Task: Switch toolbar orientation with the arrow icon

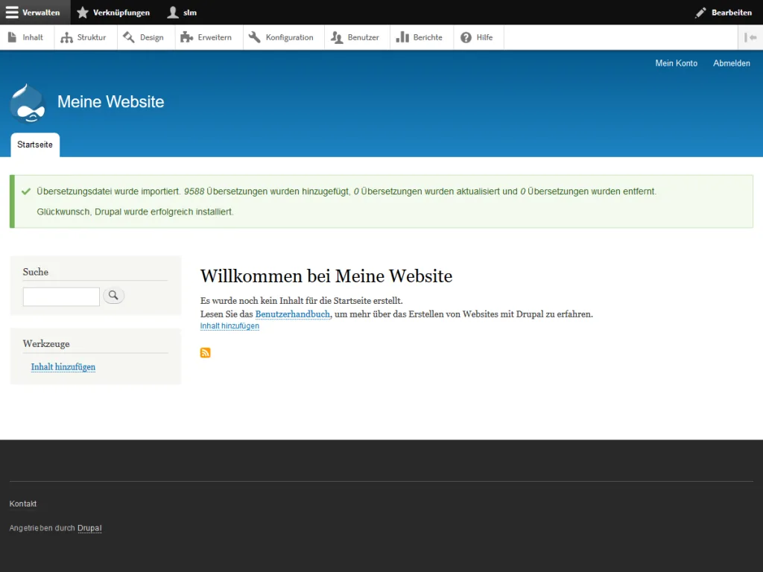Action: click(750, 37)
